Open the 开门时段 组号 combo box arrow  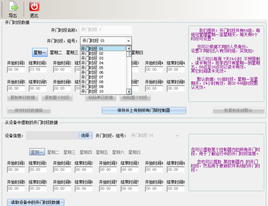click(128, 41)
